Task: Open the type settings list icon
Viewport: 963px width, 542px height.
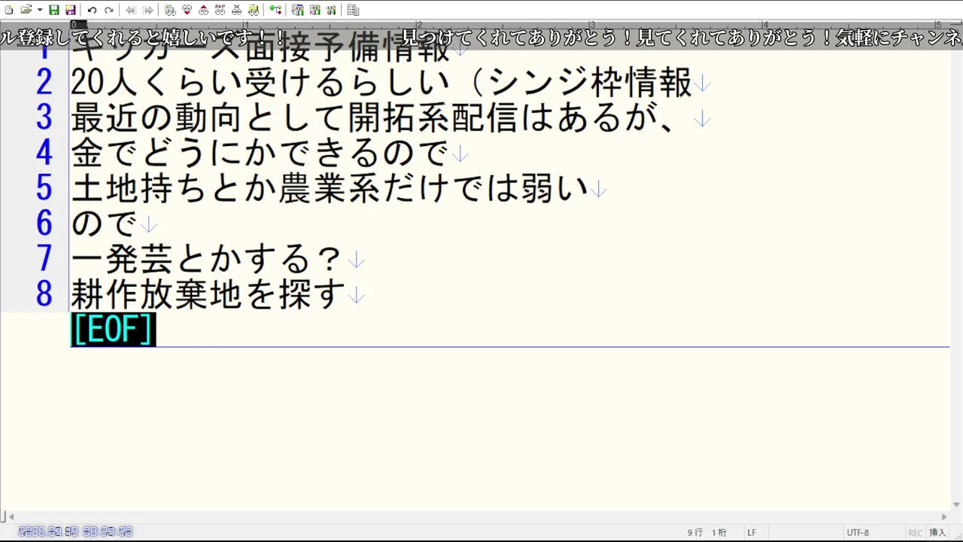Action: coord(298,10)
